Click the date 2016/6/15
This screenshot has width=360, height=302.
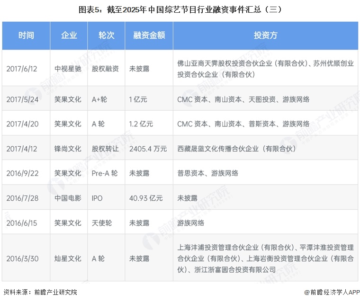coord(22,223)
